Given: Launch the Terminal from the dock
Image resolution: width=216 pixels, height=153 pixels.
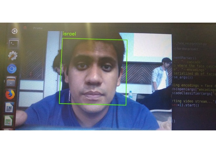Looking at the screenshot, I should pyautogui.click(x=14, y=44).
